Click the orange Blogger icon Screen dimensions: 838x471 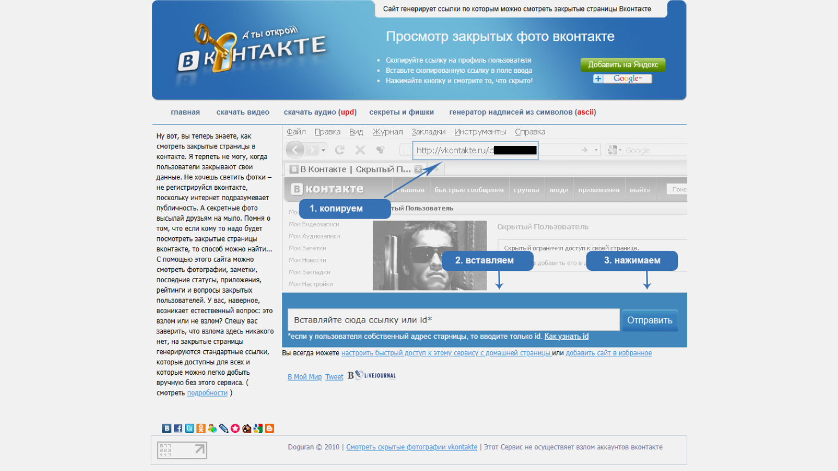tap(269, 429)
